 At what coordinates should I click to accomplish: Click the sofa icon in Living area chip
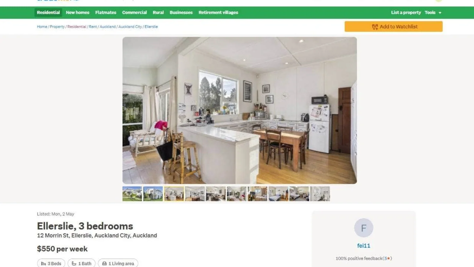104,263
